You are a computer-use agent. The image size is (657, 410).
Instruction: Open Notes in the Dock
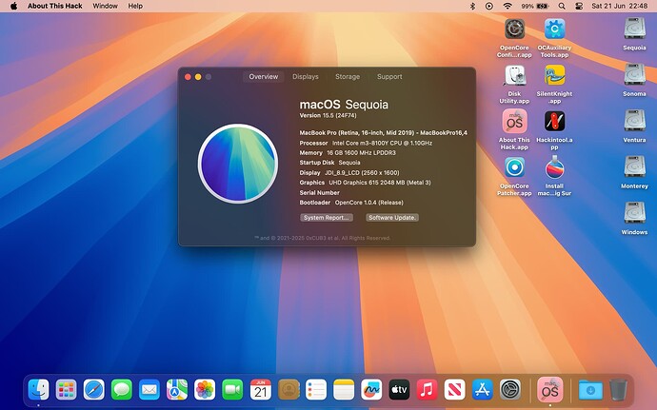pyautogui.click(x=344, y=390)
